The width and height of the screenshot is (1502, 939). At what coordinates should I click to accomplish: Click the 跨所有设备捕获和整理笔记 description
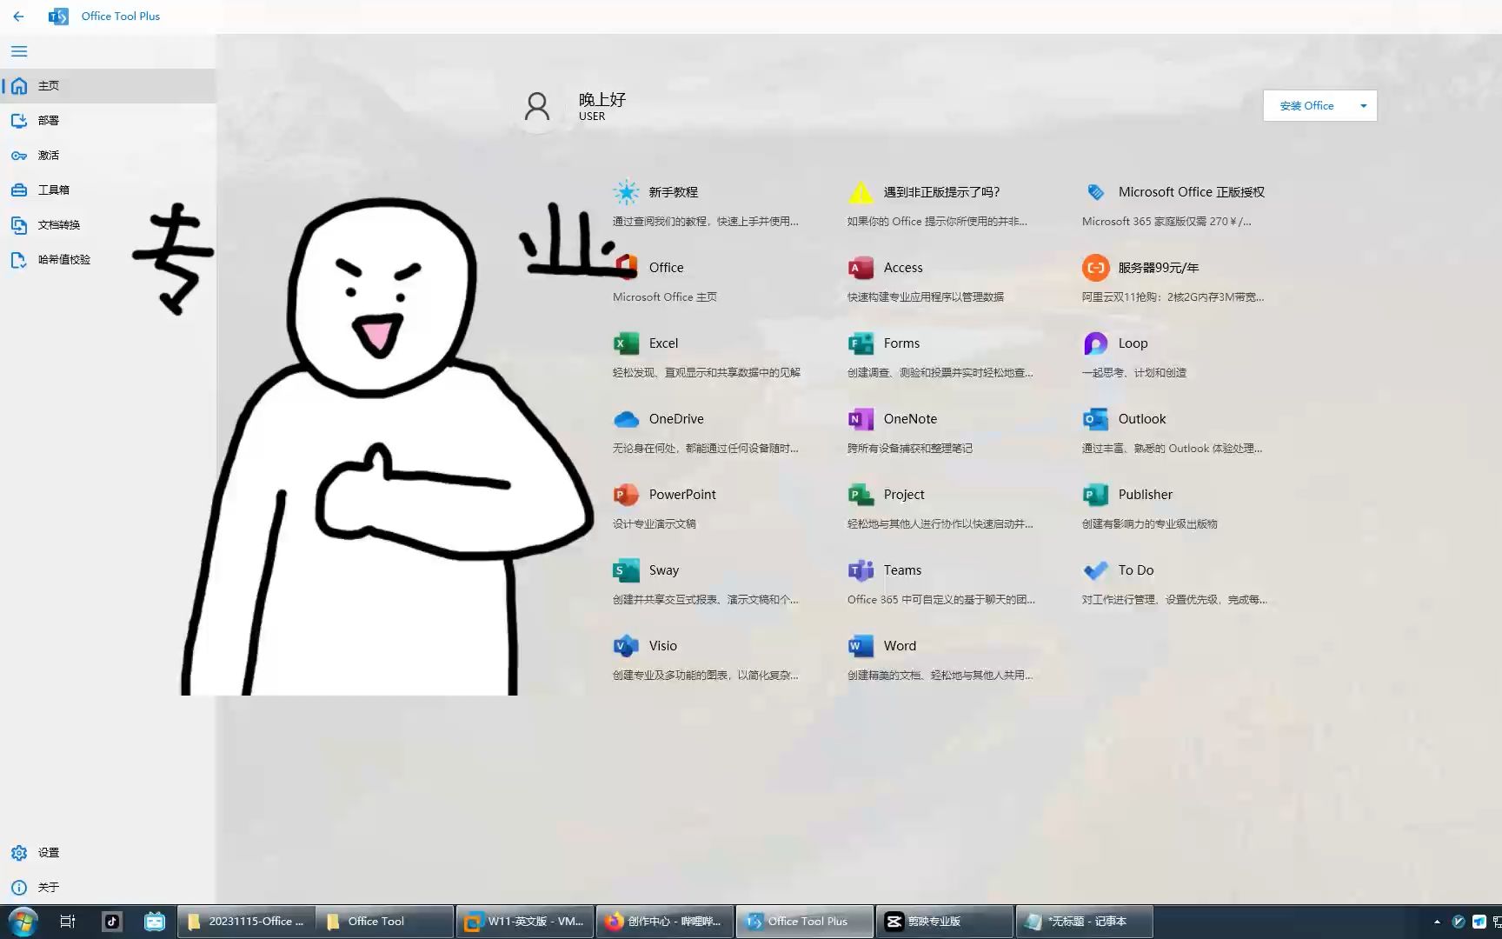coord(910,449)
